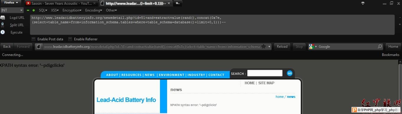Viewport: 402px width, 114px height.
Task: Open the RESOURCES navigation link
Action: click(131, 75)
